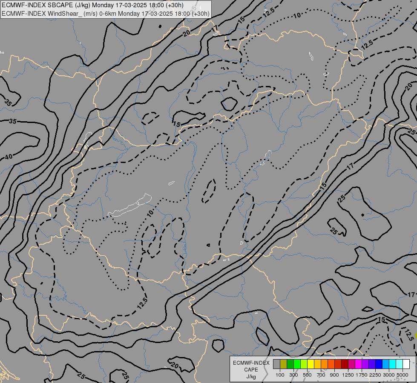
Task: Click the legend value 5000
Action: point(403,375)
